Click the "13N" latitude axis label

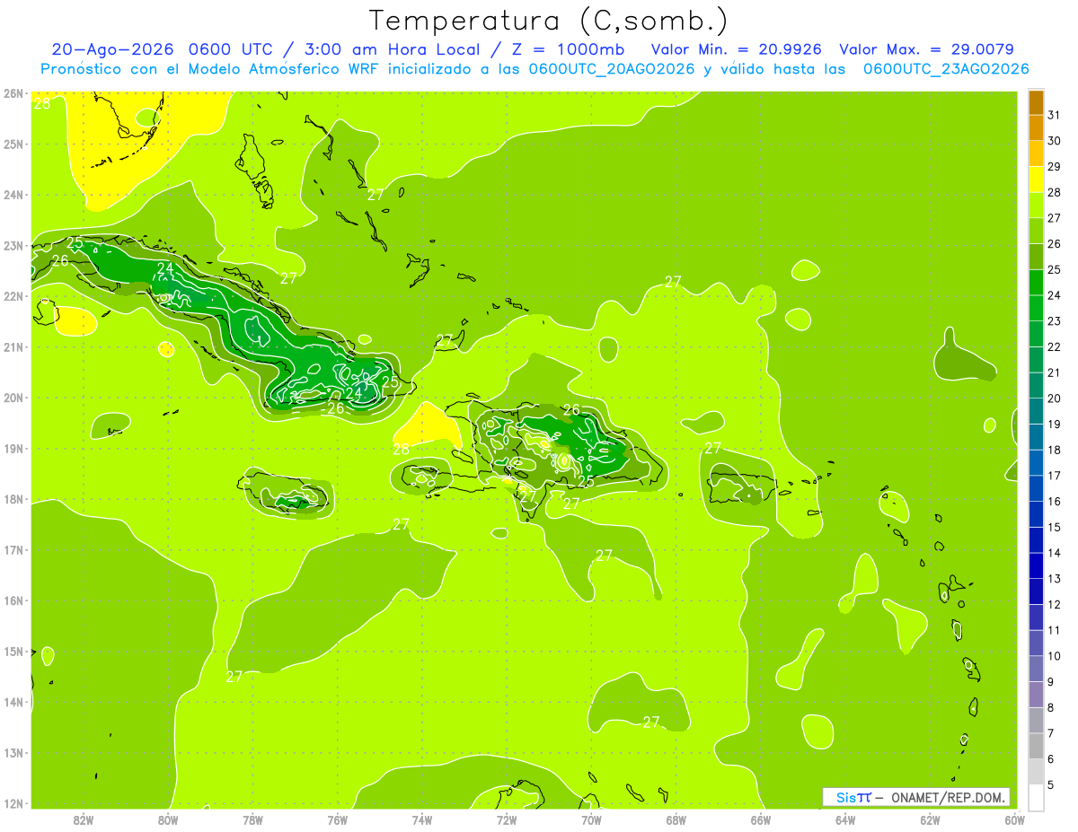coord(13,752)
